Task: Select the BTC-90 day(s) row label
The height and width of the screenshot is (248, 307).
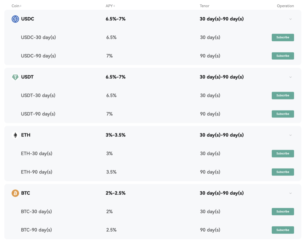Action: point(37,230)
